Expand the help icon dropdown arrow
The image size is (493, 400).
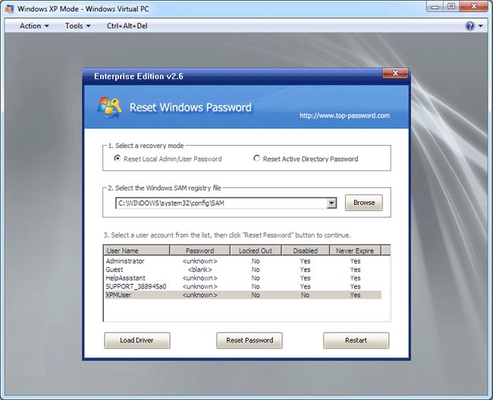[x=480, y=26]
